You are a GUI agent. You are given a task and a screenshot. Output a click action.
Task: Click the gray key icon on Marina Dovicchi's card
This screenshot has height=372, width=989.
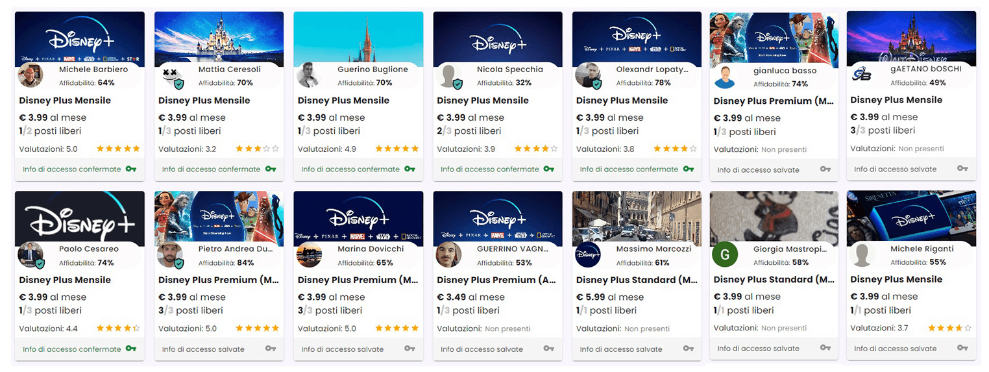coord(409,349)
